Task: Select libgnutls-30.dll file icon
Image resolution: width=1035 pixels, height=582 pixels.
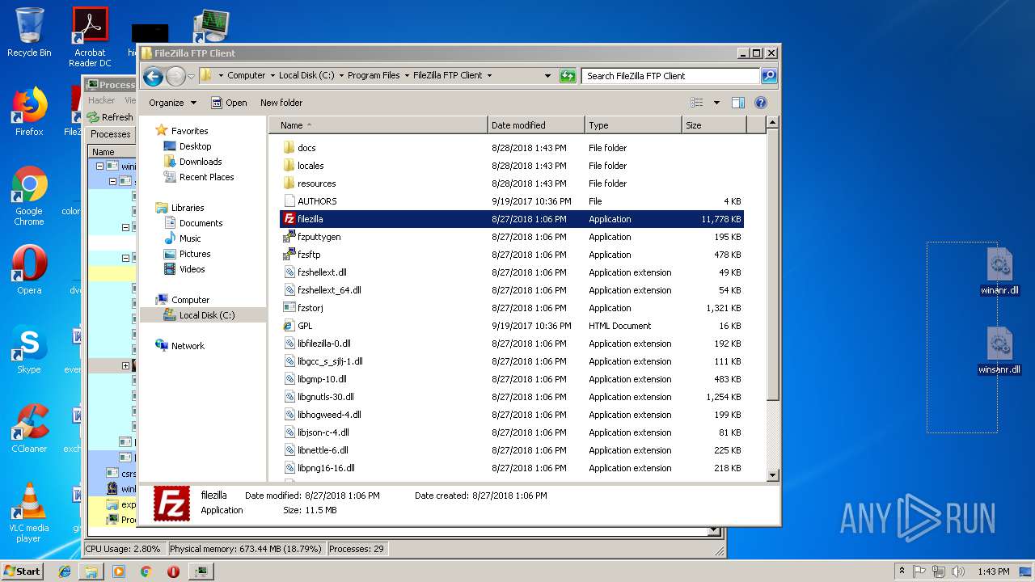Action: pyautogui.click(x=289, y=397)
